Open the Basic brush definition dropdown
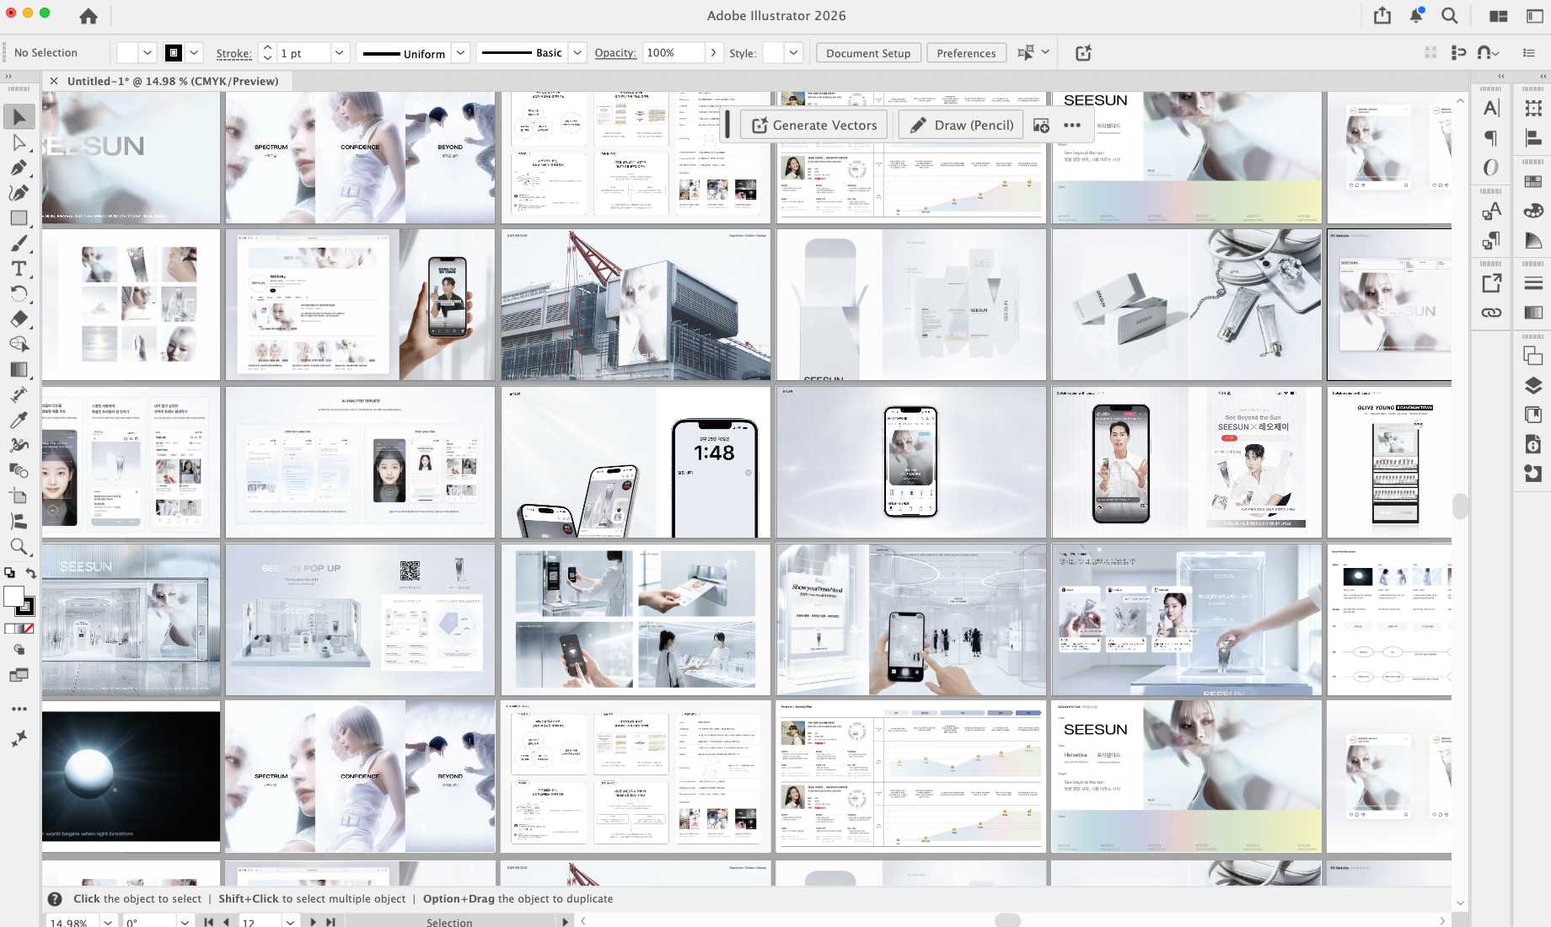The height and width of the screenshot is (927, 1551). click(x=577, y=53)
